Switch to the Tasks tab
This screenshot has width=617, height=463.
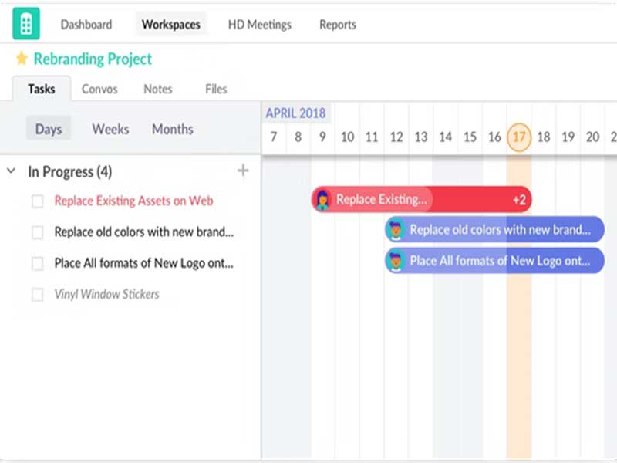click(42, 89)
